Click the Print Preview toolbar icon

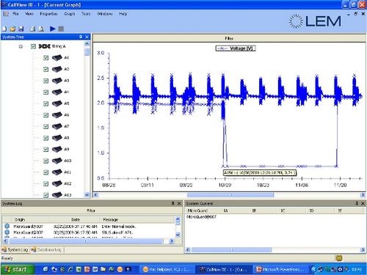41,29
